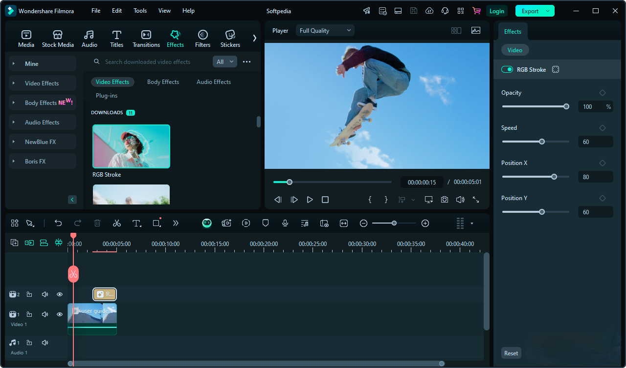Click the split scissors icon in timeline toolbar
Screen dimensions: 626x368
[116, 223]
